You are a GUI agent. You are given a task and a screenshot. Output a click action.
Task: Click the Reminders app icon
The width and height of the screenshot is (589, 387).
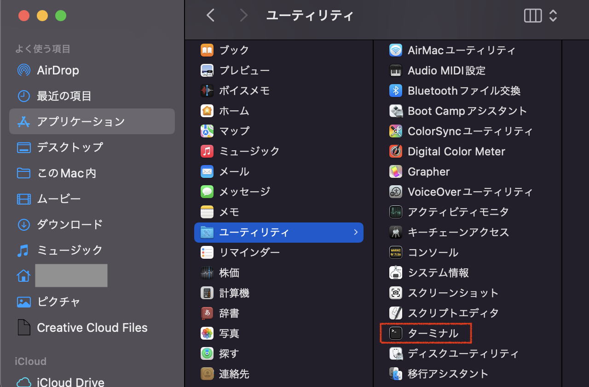click(207, 252)
